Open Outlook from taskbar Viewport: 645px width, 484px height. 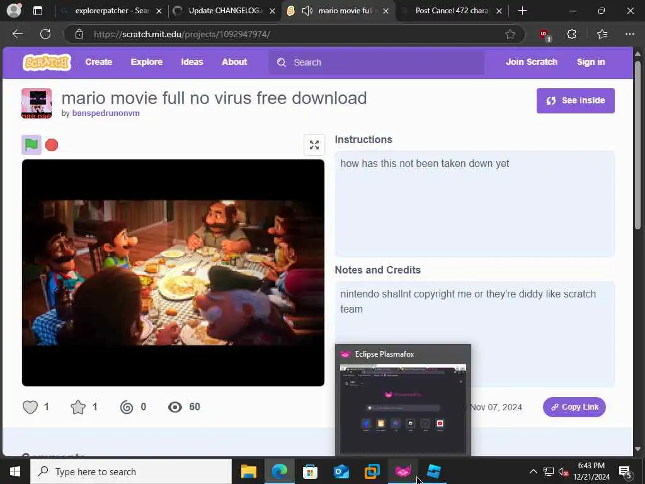coord(341,471)
